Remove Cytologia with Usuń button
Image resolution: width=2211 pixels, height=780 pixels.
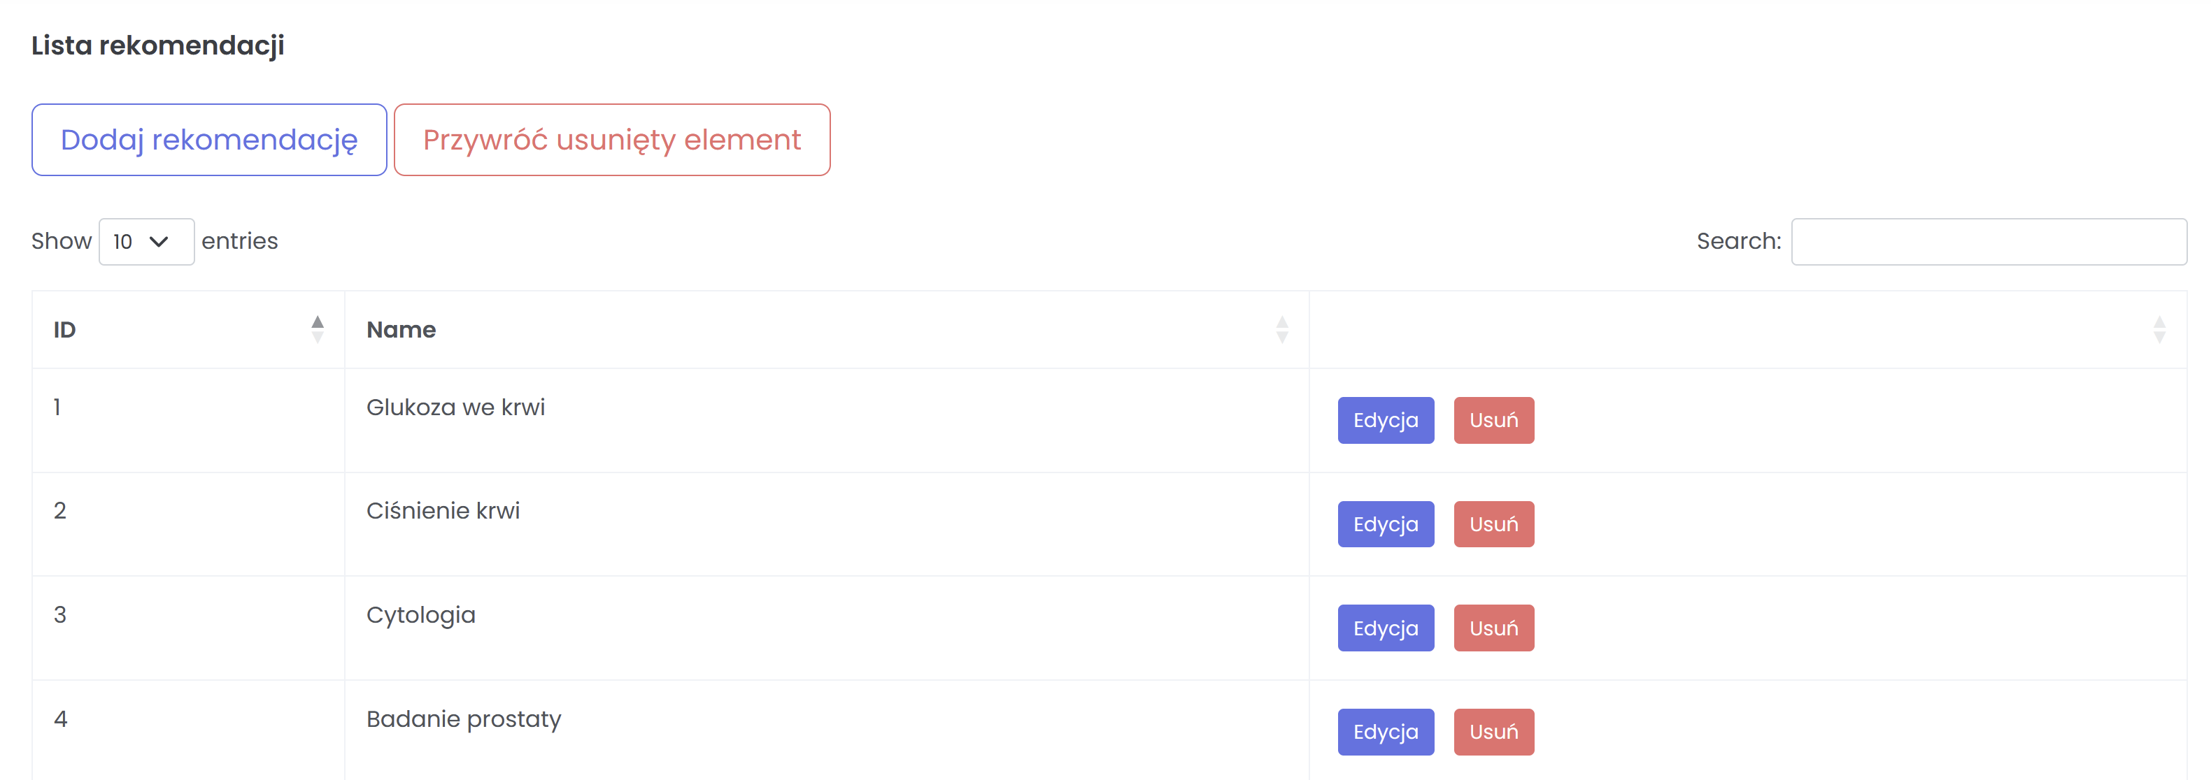(x=1493, y=628)
